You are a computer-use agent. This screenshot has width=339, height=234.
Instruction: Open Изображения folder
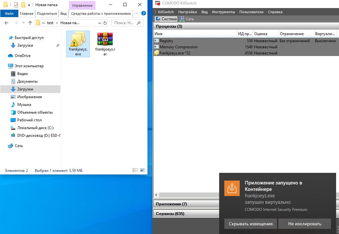(x=30, y=97)
